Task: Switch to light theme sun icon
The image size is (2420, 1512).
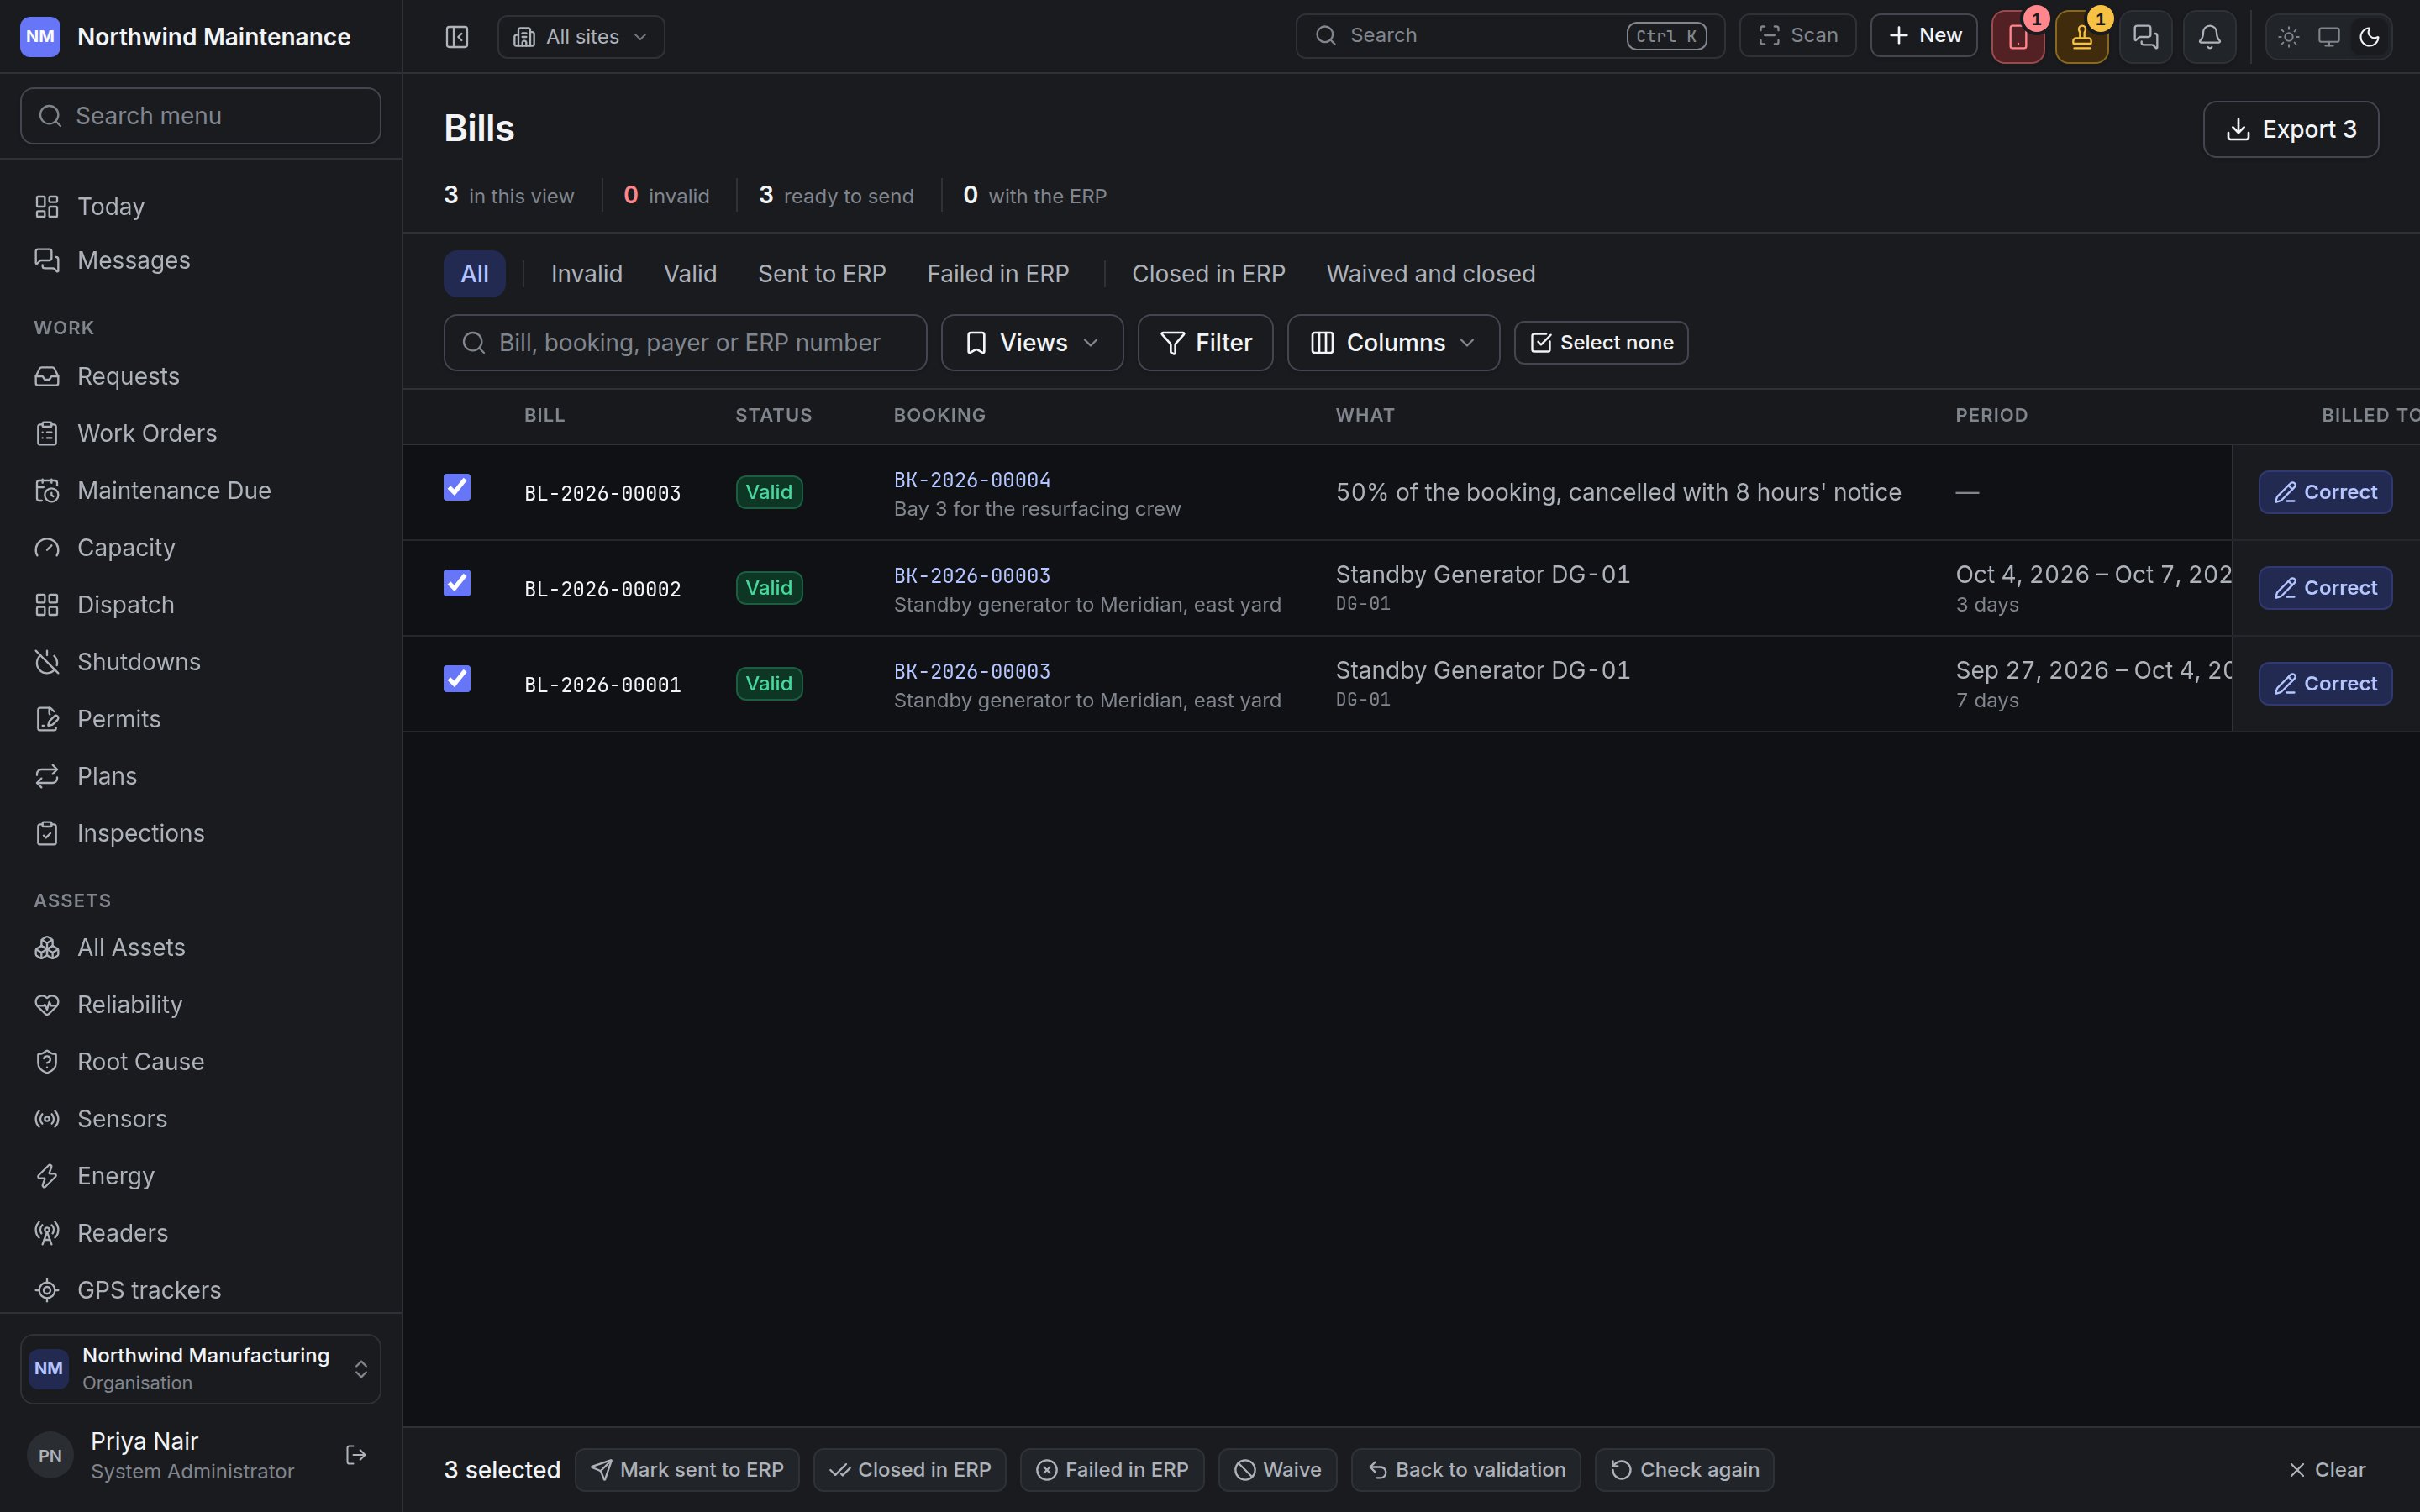Action: click(2288, 37)
